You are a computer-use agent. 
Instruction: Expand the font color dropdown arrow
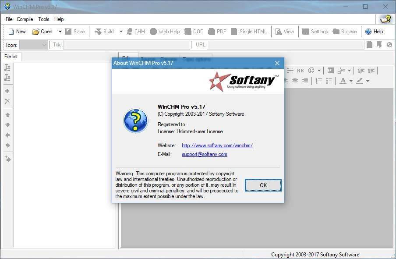pos(351,81)
